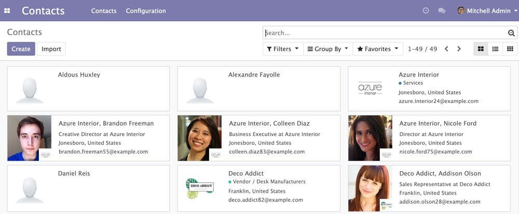Open the apps grid menu icon
Viewport: 519px width, 214px height.
[7, 11]
